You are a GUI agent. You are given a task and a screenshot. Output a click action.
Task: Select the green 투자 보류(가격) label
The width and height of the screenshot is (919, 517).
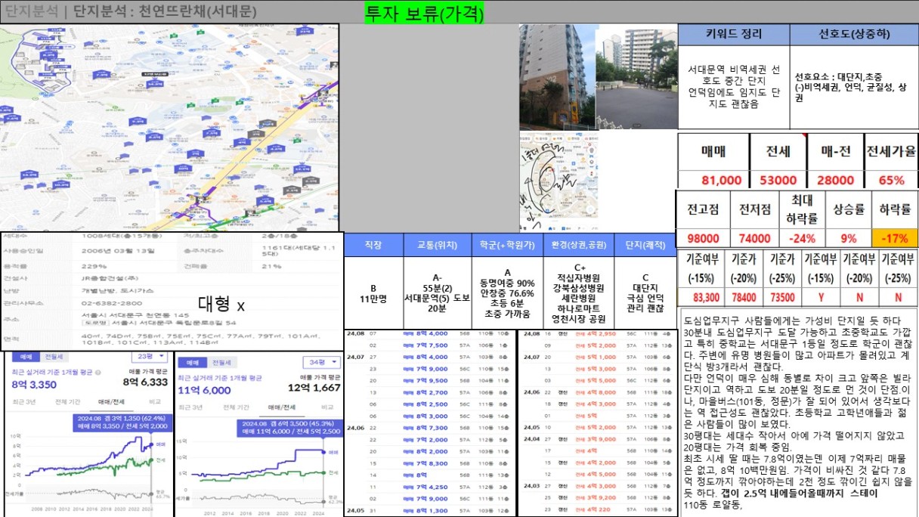tap(424, 12)
